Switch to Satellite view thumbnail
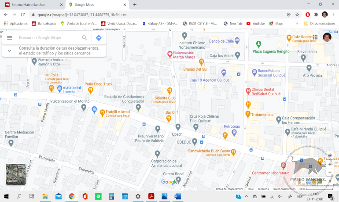The height and width of the screenshot is (202, 339). point(15,174)
